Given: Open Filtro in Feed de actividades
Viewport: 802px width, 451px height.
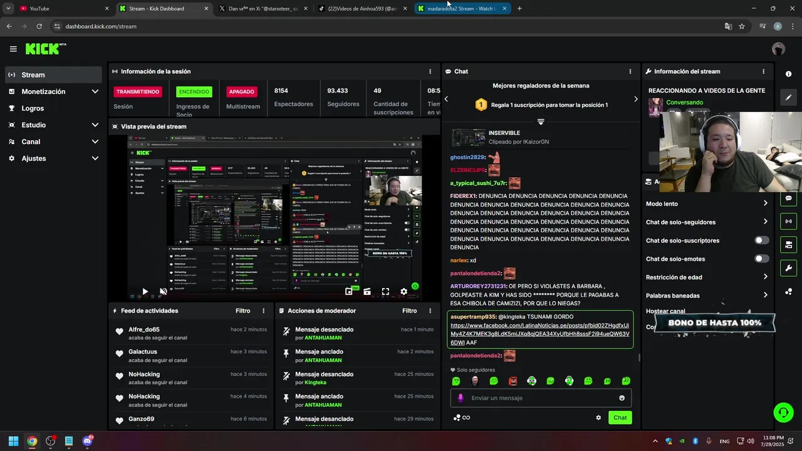Looking at the screenshot, I should coord(242,311).
